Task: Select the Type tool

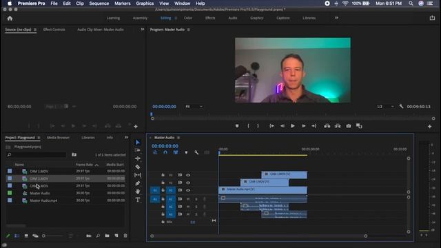Action: [138, 200]
